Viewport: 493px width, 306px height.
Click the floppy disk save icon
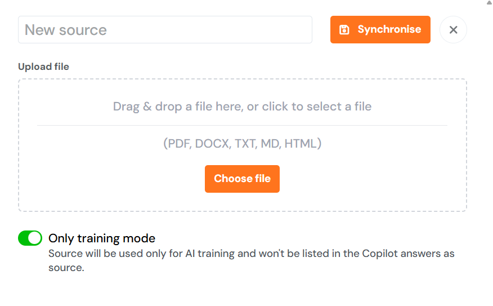coord(344,30)
